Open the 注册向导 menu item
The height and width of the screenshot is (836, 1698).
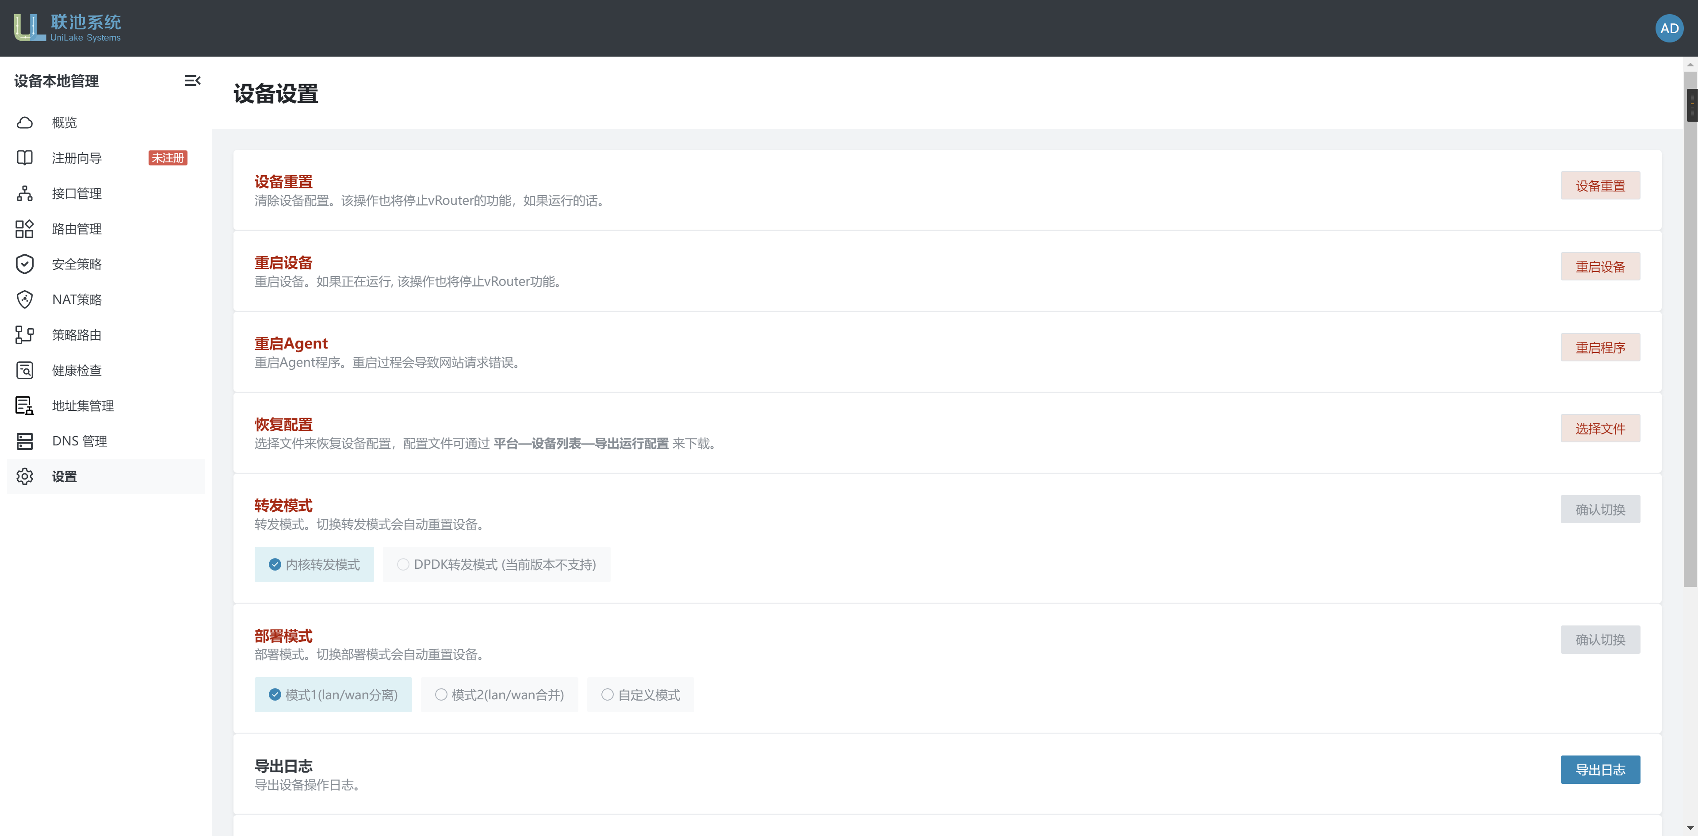(106, 157)
